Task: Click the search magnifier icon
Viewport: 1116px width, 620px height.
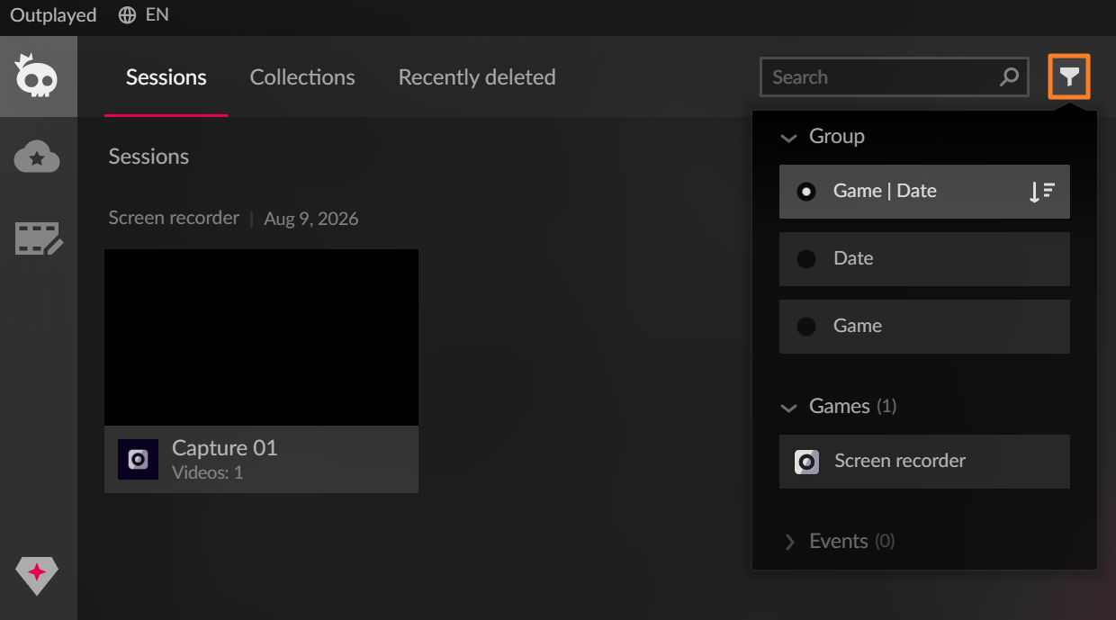Action: click(x=1010, y=76)
